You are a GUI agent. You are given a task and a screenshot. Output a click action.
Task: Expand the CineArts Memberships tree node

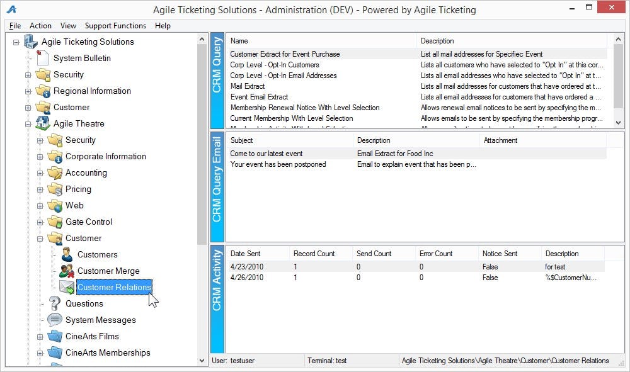pos(40,352)
